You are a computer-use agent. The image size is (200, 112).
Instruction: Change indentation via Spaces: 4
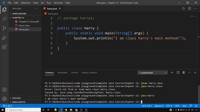(x=159, y=106)
